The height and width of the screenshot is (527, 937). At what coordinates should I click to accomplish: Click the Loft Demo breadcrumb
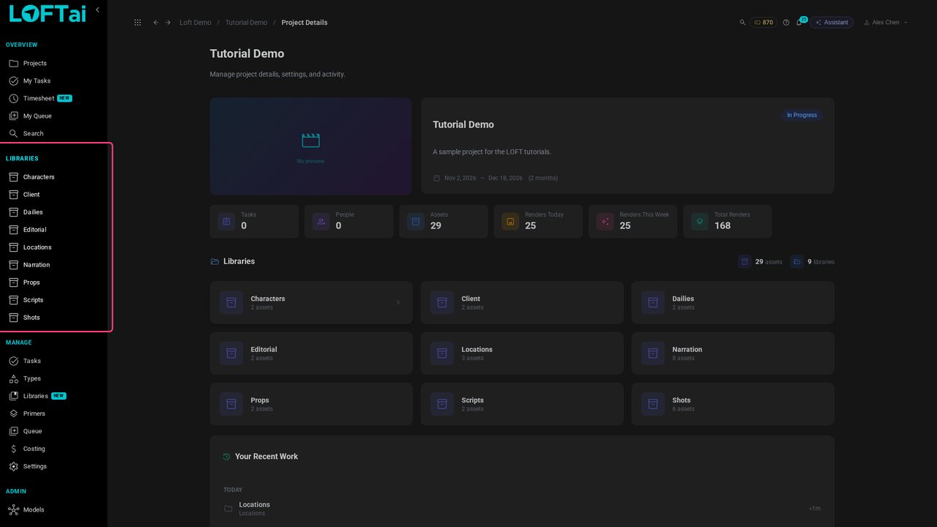point(195,23)
